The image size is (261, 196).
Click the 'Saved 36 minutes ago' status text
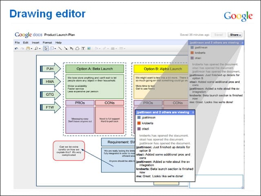click(195, 35)
